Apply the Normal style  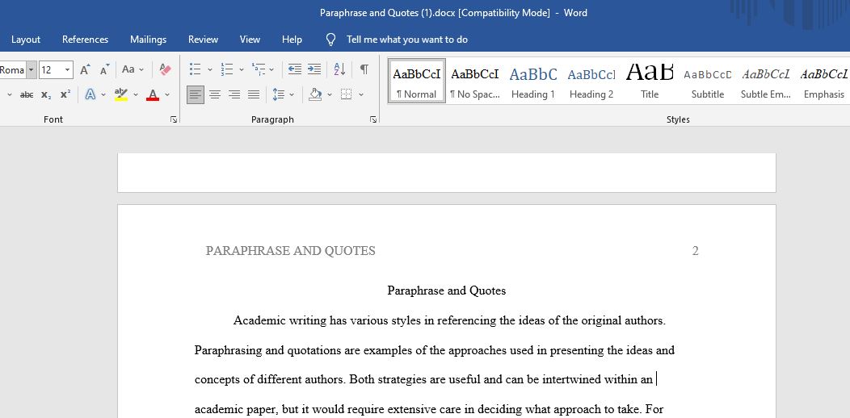tap(416, 81)
